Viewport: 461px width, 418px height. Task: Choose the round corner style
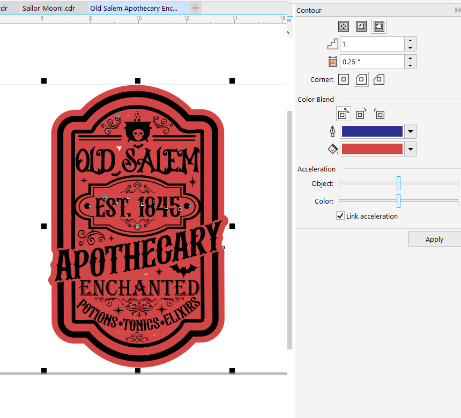point(361,79)
